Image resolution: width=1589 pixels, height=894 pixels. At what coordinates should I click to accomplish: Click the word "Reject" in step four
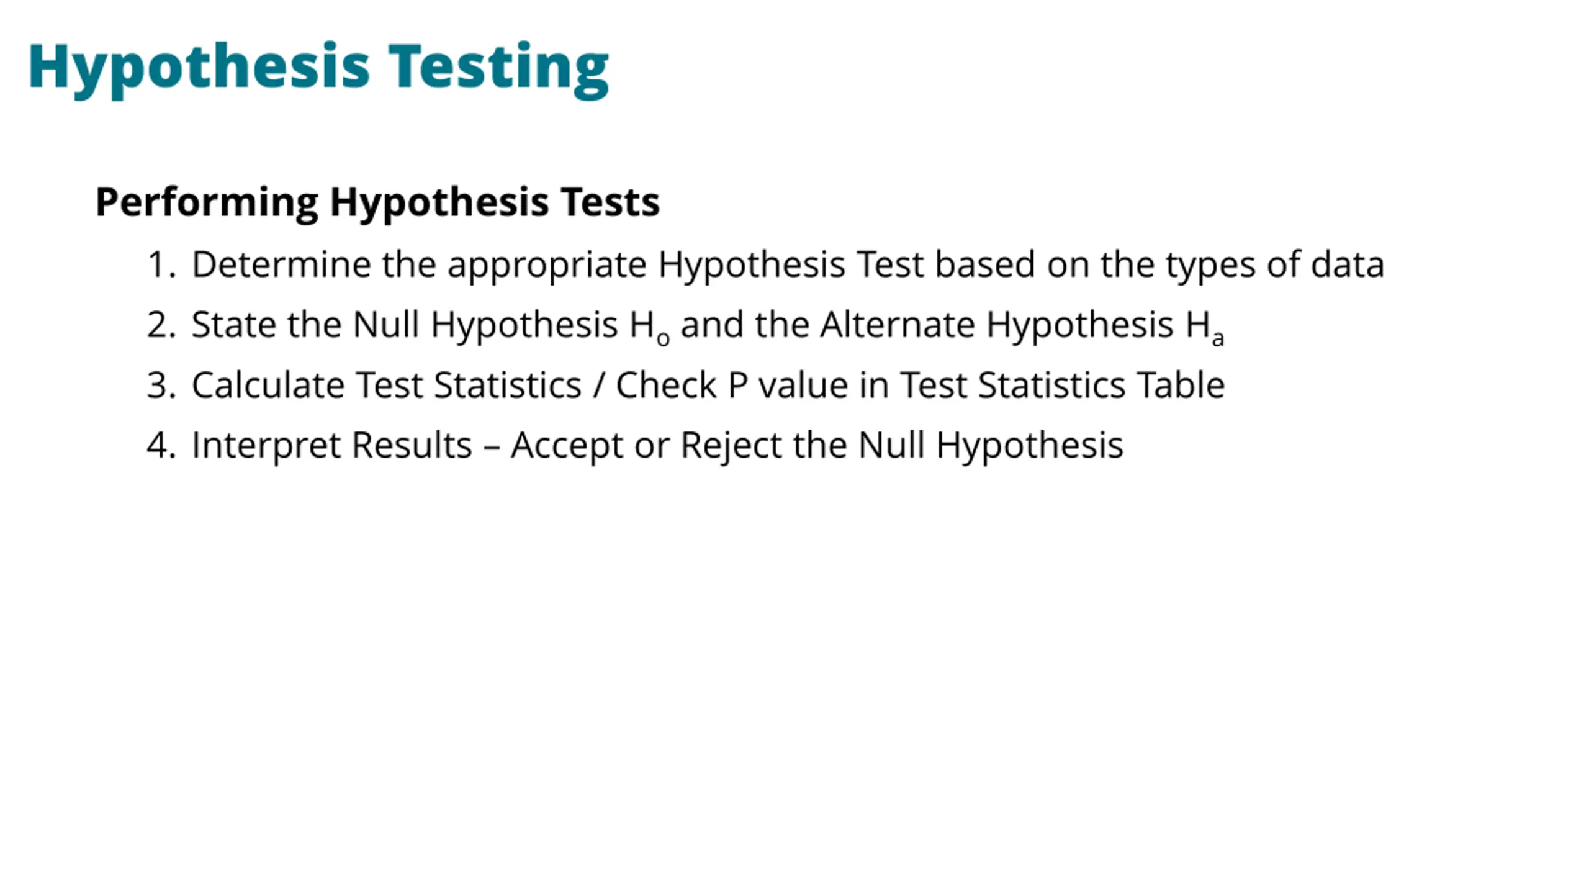pyautogui.click(x=731, y=446)
